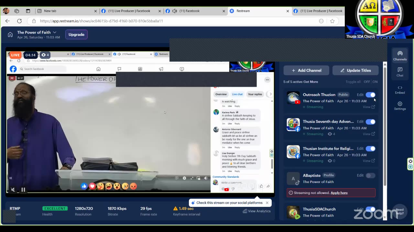Edit the Thusia Seventh day Adventist channel

(360, 122)
